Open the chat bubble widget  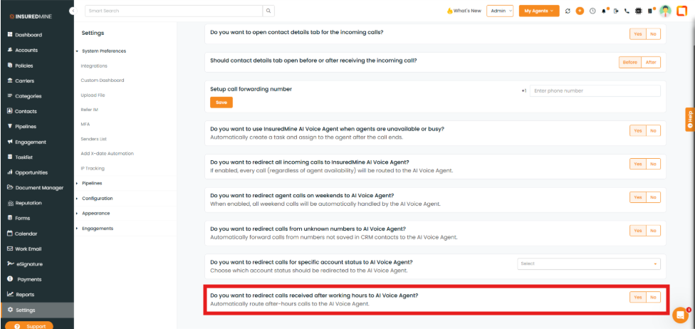[680, 315]
